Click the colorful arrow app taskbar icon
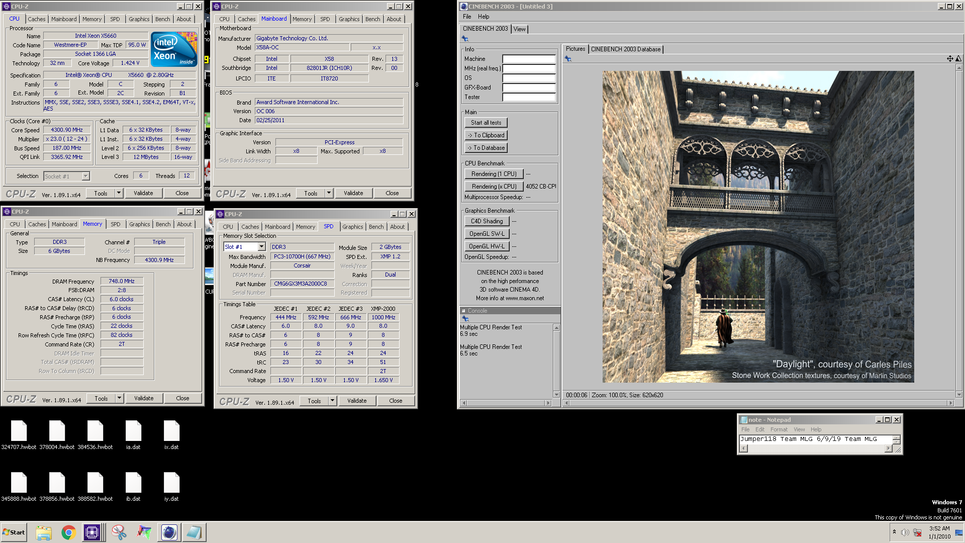 pyautogui.click(x=144, y=532)
